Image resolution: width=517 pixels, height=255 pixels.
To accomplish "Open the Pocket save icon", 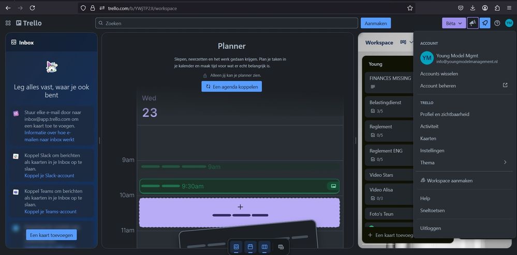I will pyautogui.click(x=461, y=8).
